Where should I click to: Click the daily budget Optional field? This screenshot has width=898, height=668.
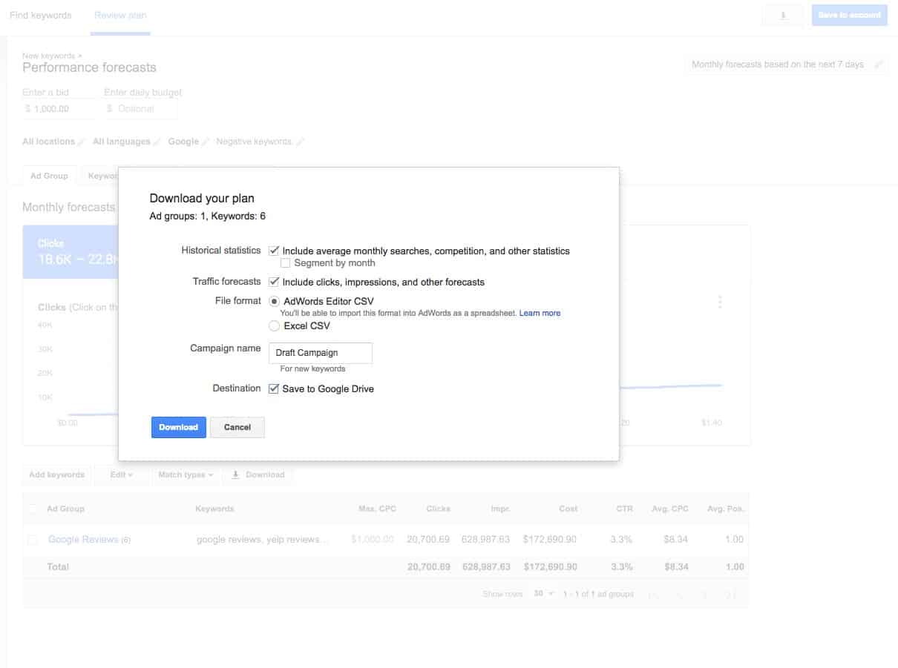141,108
